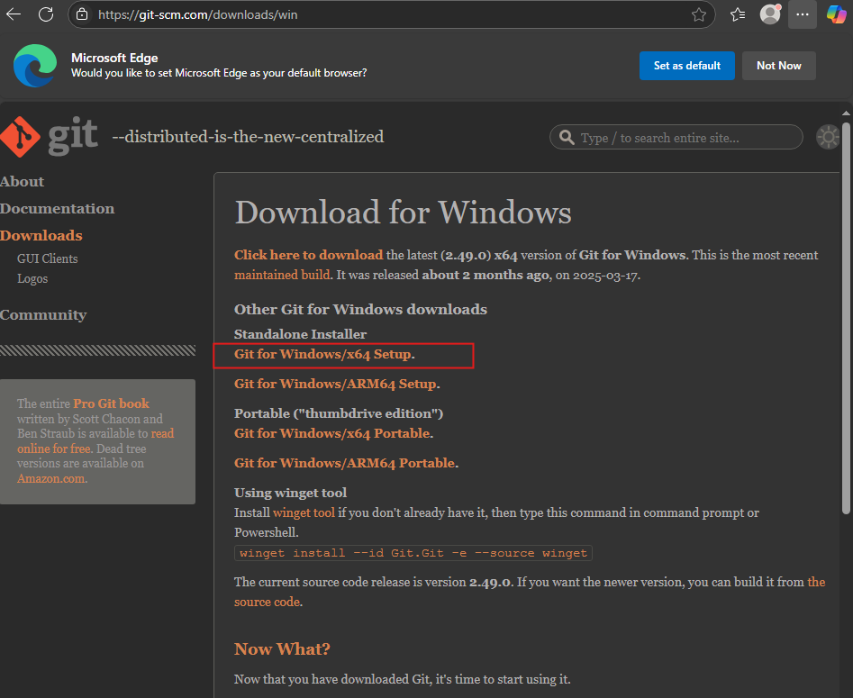The height and width of the screenshot is (698, 853).
Task: Click the Microsoft Edge logo in banner
Action: point(35,65)
